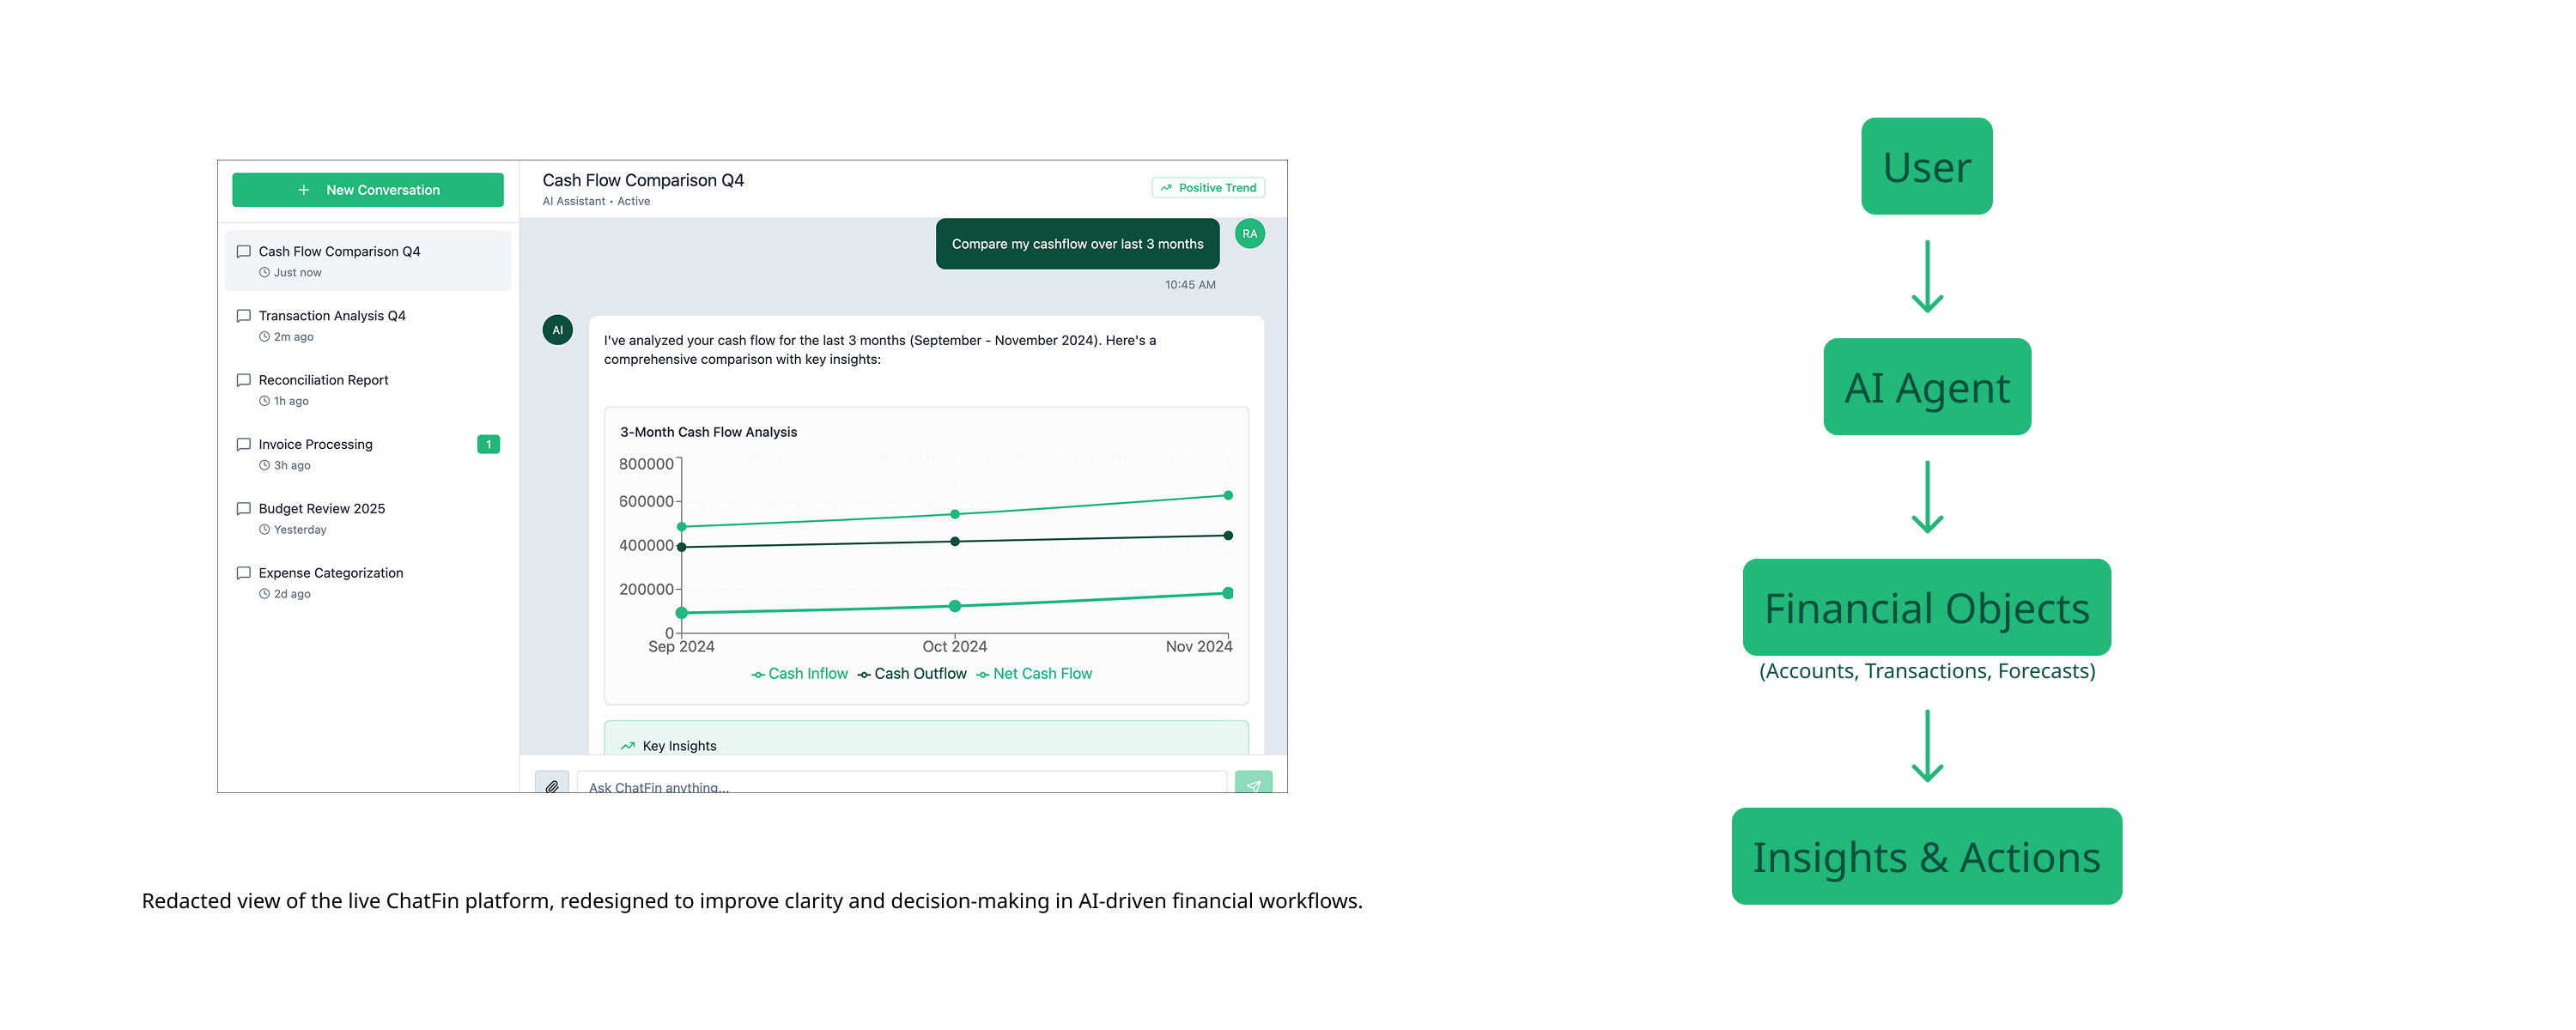Click the paperclip attachment icon
2576x1030 pixels.
552,785
